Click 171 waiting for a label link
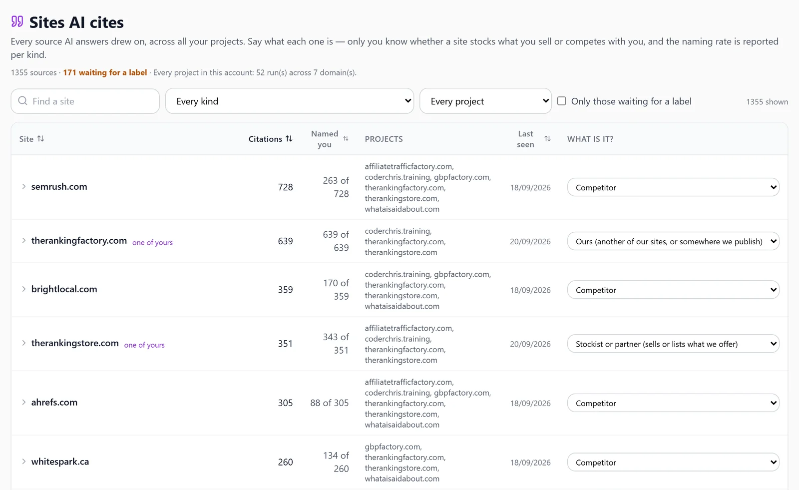799x490 pixels. click(x=105, y=72)
